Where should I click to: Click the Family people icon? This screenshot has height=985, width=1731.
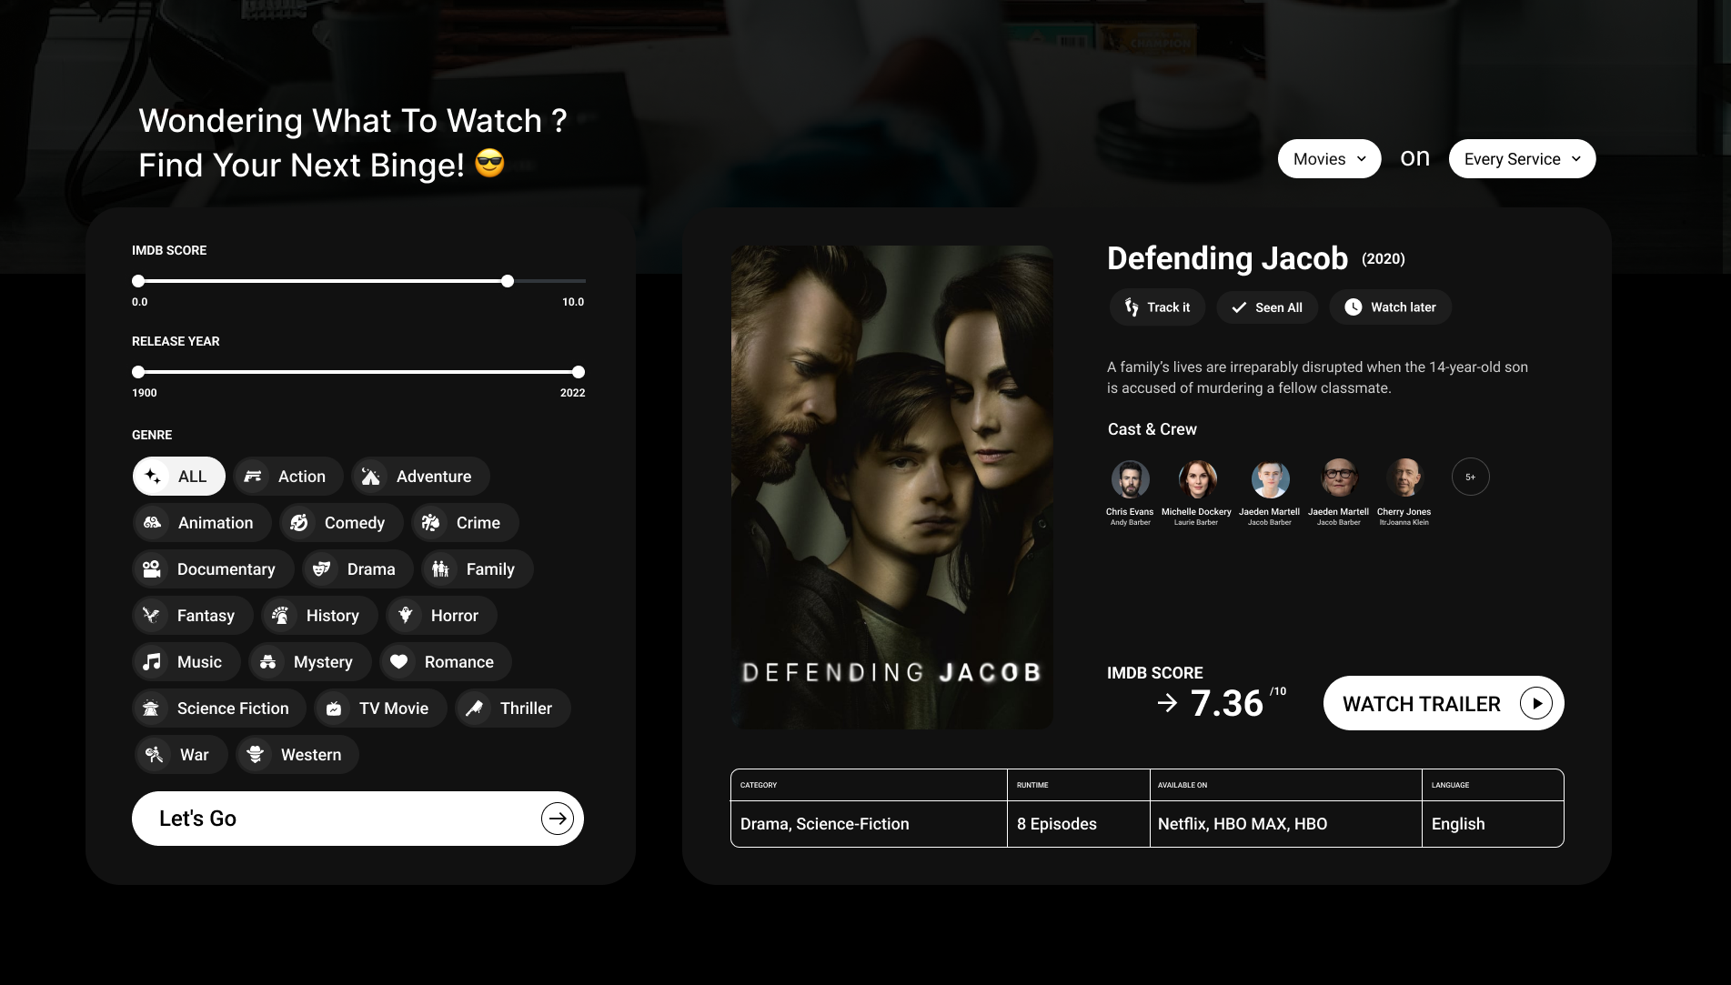(440, 569)
